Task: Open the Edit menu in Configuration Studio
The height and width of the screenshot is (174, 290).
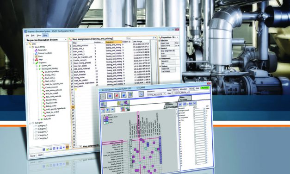Action: click(33, 35)
